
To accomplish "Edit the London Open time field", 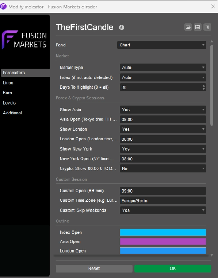I will click(163, 139).
